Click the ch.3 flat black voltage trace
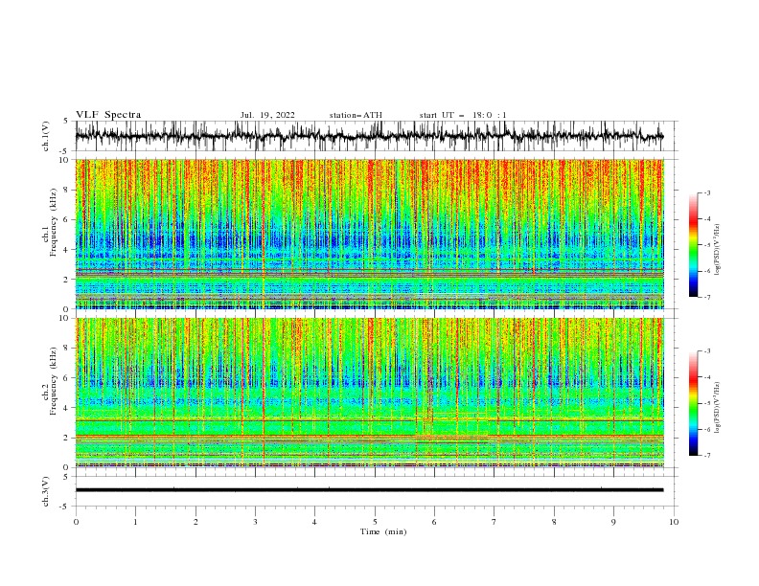Viewport: 759px width, 586px height. 369,490
